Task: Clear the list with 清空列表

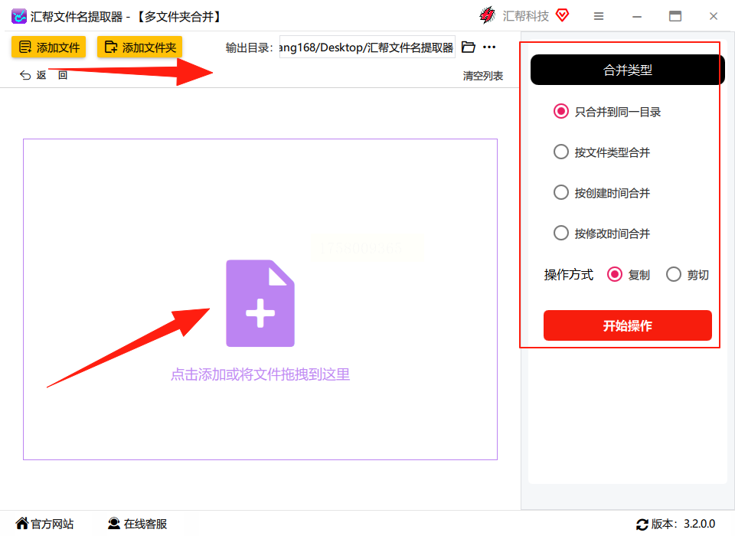Action: pyautogui.click(x=483, y=76)
